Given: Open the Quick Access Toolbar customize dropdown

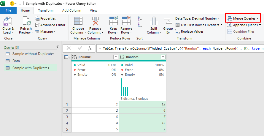Looking at the screenshot, I should [20, 4].
